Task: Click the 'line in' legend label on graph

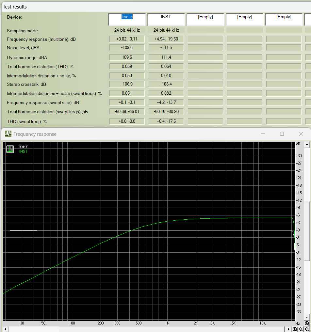Action: [x=24, y=146]
